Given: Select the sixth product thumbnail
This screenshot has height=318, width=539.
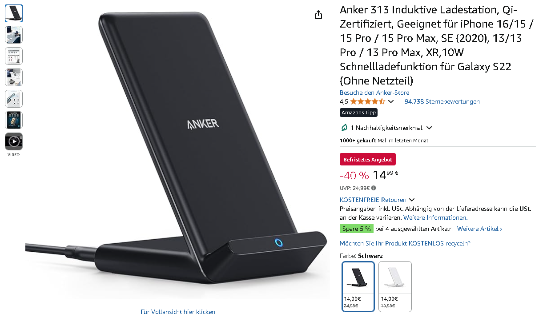Looking at the screenshot, I should pyautogui.click(x=14, y=120).
